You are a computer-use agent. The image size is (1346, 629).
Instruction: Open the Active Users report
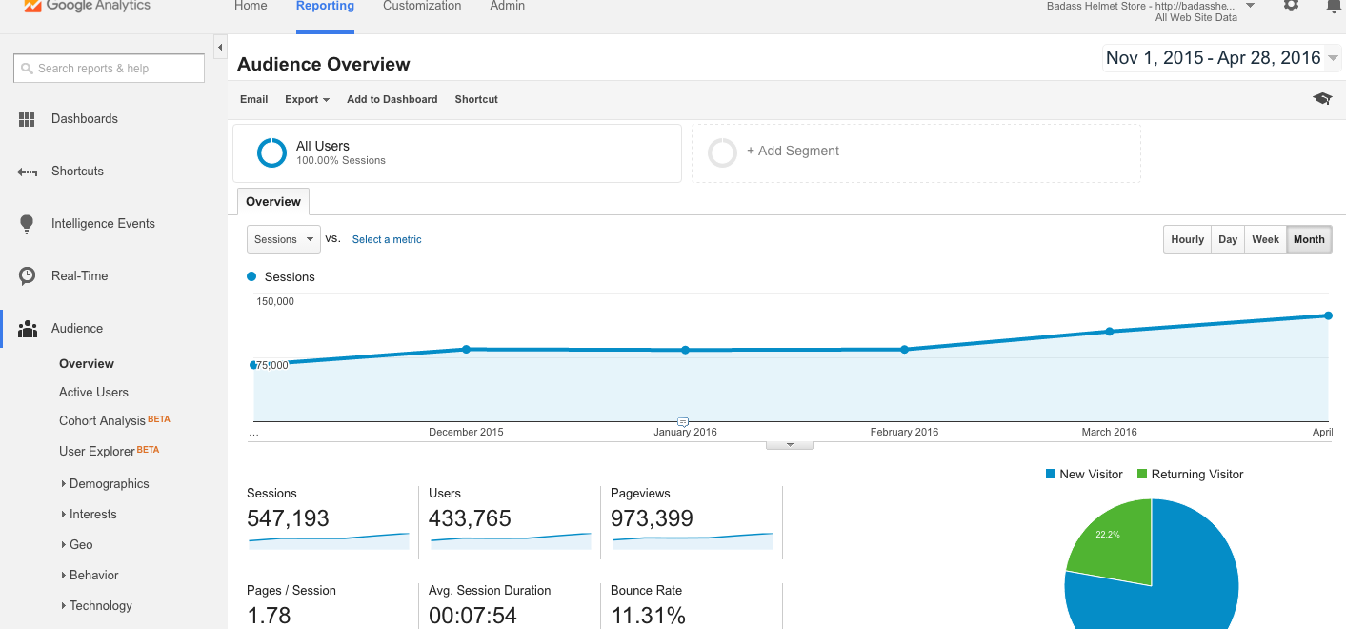[x=93, y=392]
